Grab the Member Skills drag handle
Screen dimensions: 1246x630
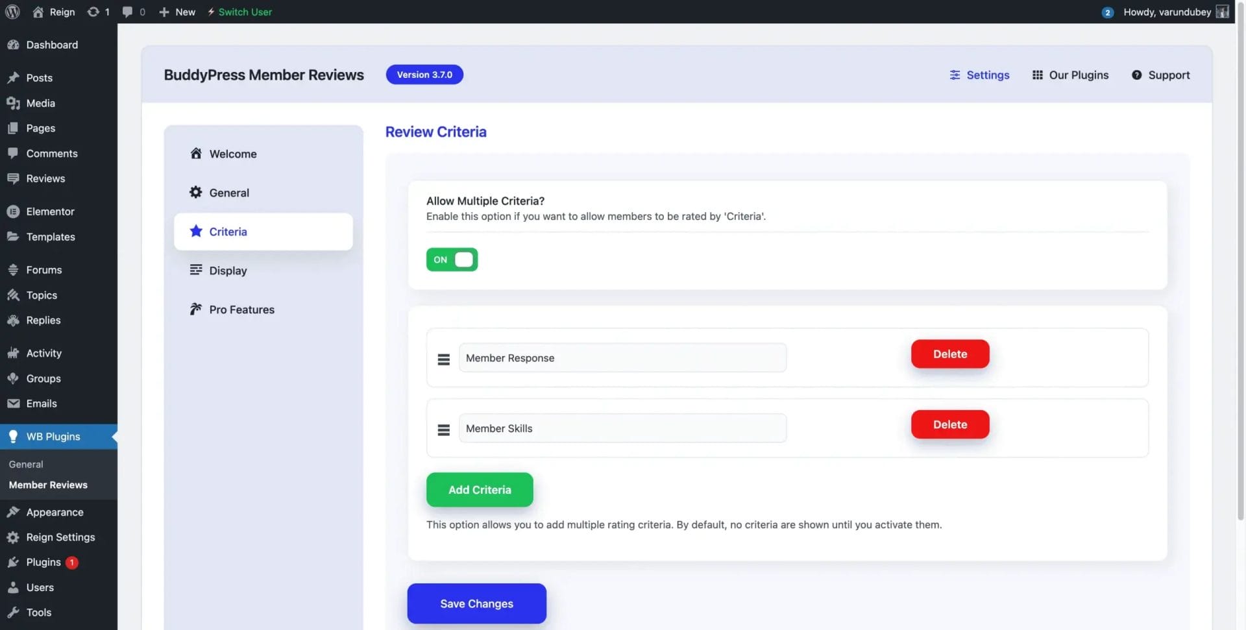[443, 429]
